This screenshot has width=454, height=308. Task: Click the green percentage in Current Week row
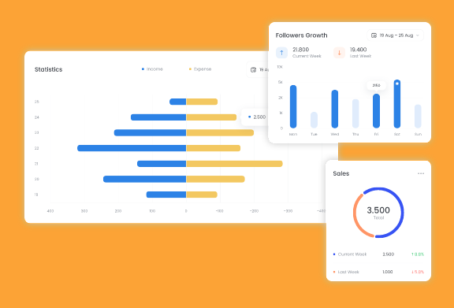pos(418,254)
